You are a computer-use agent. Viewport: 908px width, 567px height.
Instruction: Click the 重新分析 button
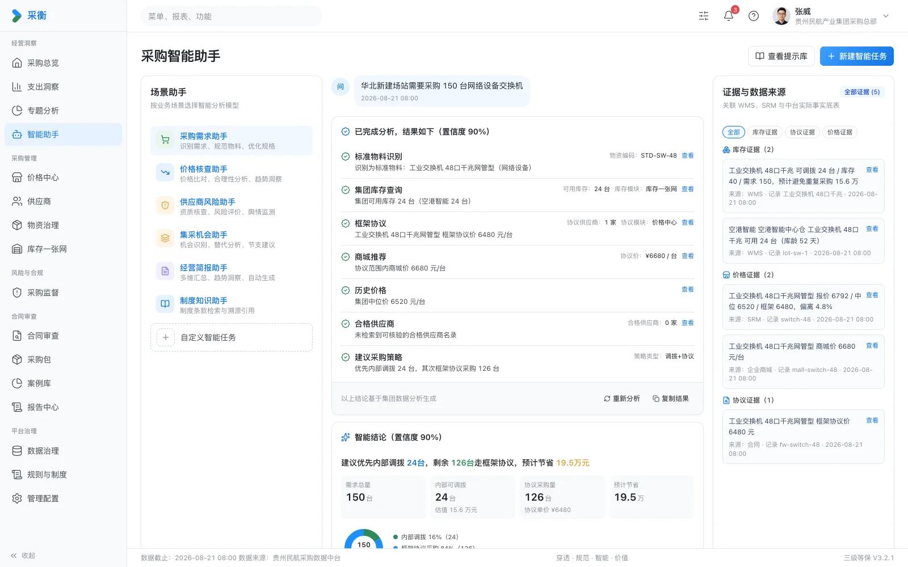(x=621, y=399)
